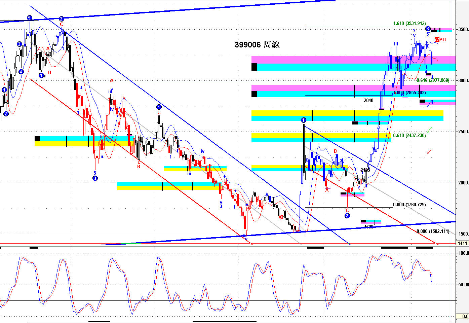Screen dimensions: 469x323
Task: Select the circled 5 wave marker
Action: point(30,18)
